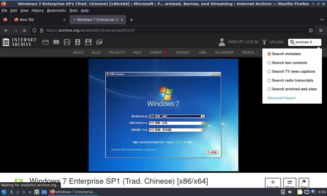Open a new tab with plus
This screenshot has height=196, width=327.
[x=131, y=20]
